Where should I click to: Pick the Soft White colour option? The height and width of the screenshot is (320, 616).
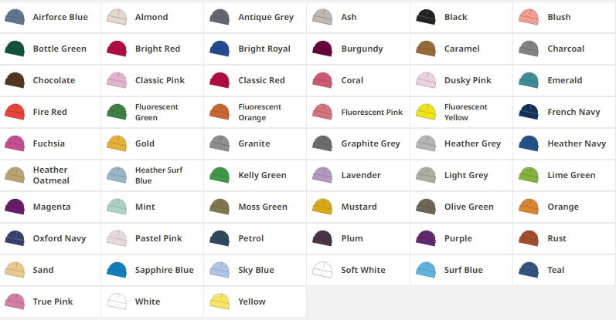[x=358, y=270]
